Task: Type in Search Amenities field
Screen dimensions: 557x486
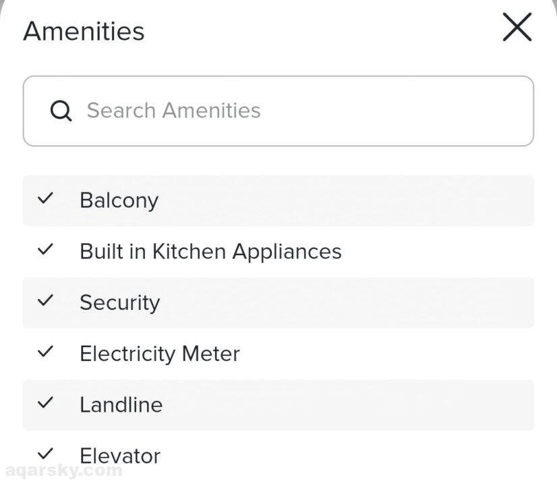Action: click(297, 111)
